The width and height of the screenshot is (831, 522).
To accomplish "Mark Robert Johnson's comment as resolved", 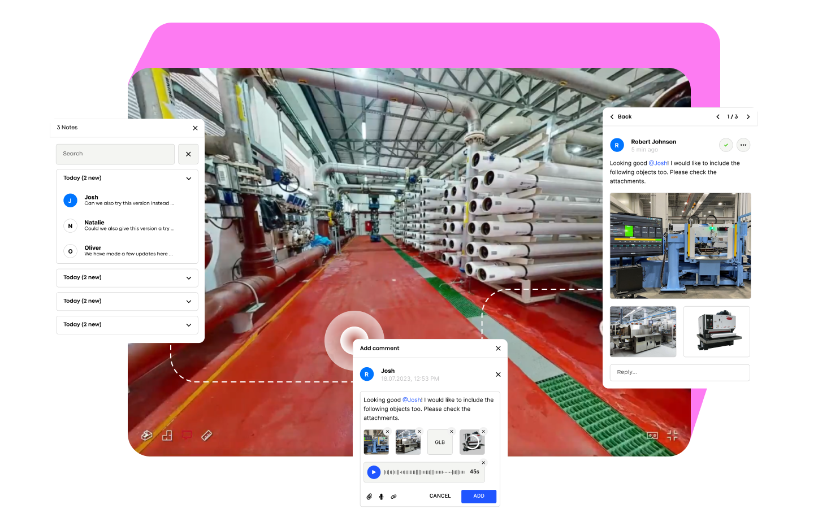I will point(726,145).
